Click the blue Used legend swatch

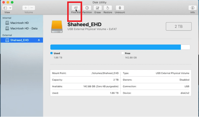(x=51, y=53)
